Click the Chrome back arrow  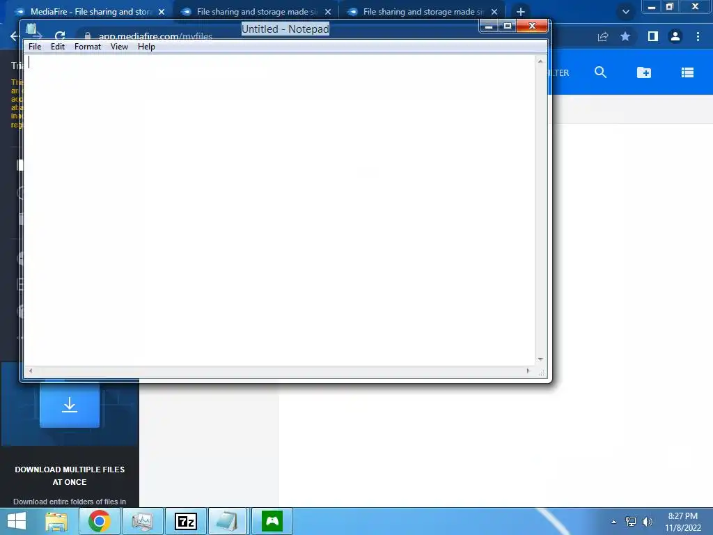14,36
